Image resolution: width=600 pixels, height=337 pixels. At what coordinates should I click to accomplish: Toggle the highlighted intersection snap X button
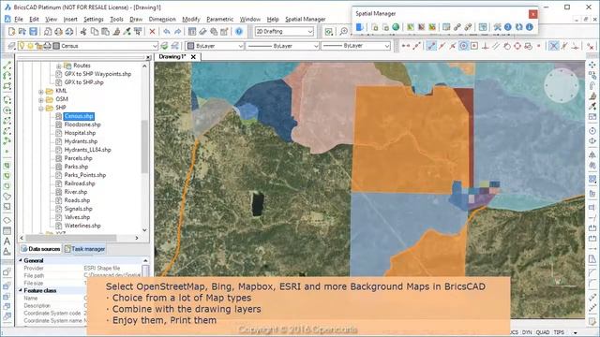pos(554,46)
